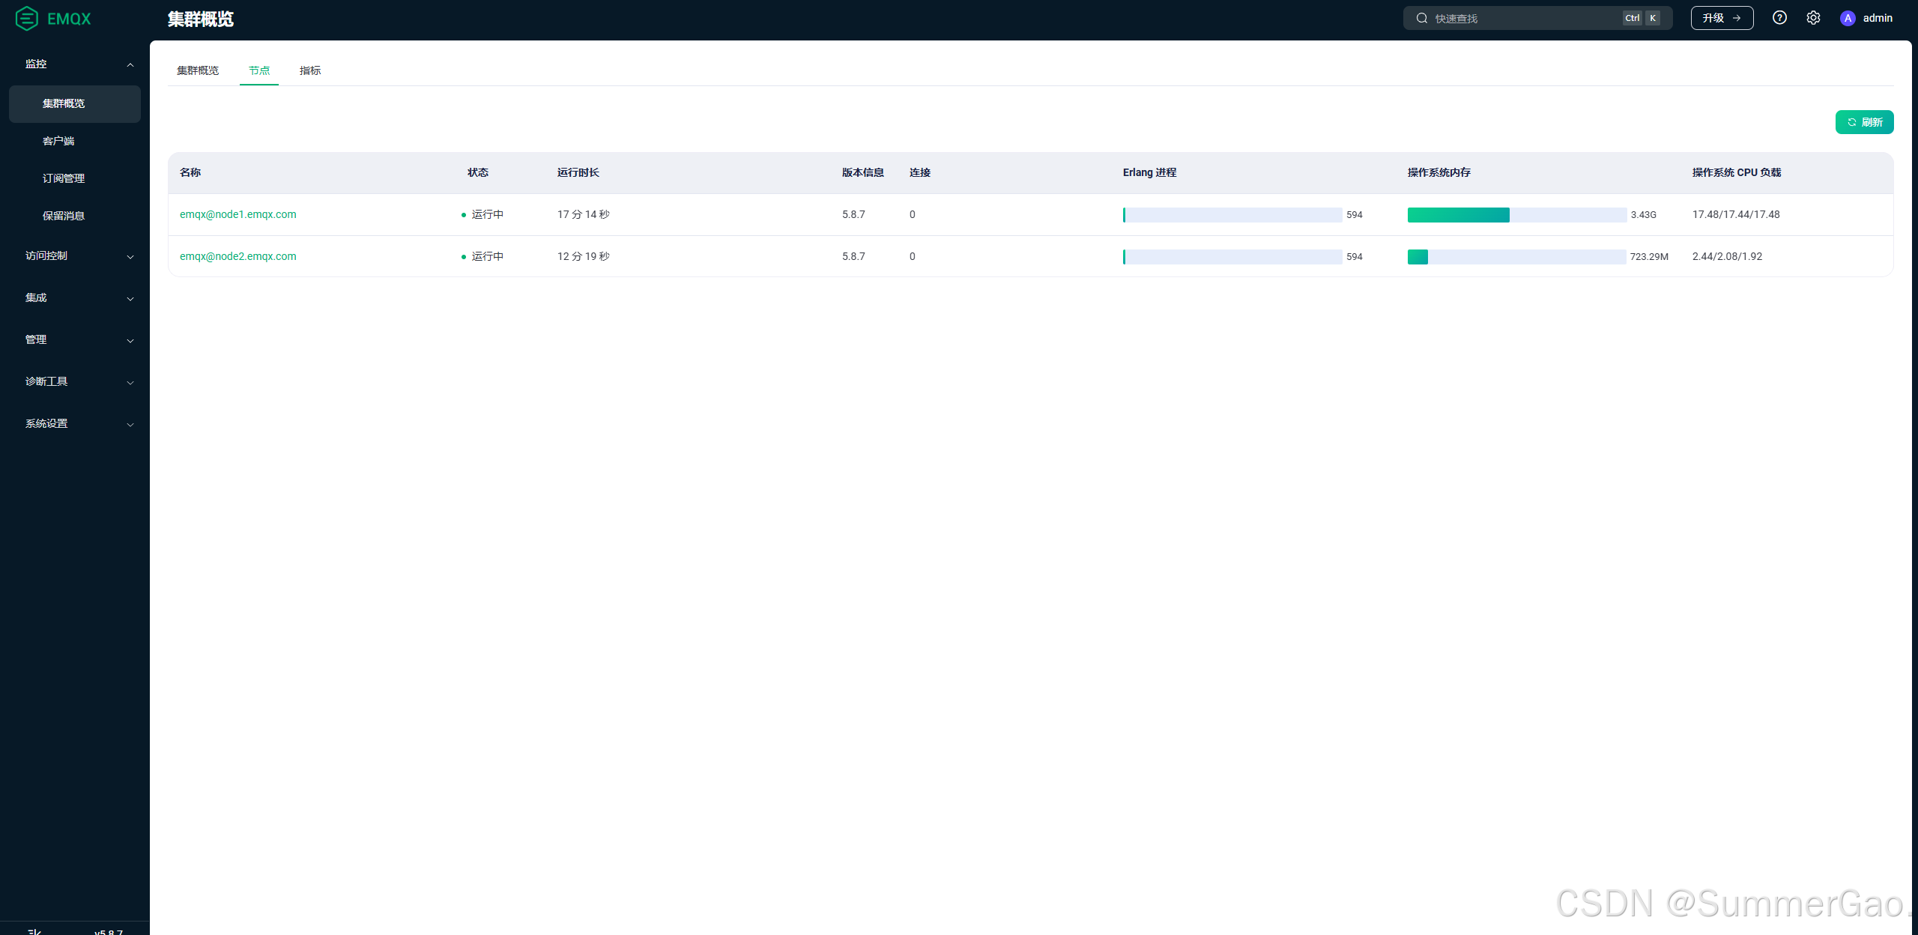Click the 操作系统内存 column header
This screenshot has height=935, width=1918.
point(1439,172)
